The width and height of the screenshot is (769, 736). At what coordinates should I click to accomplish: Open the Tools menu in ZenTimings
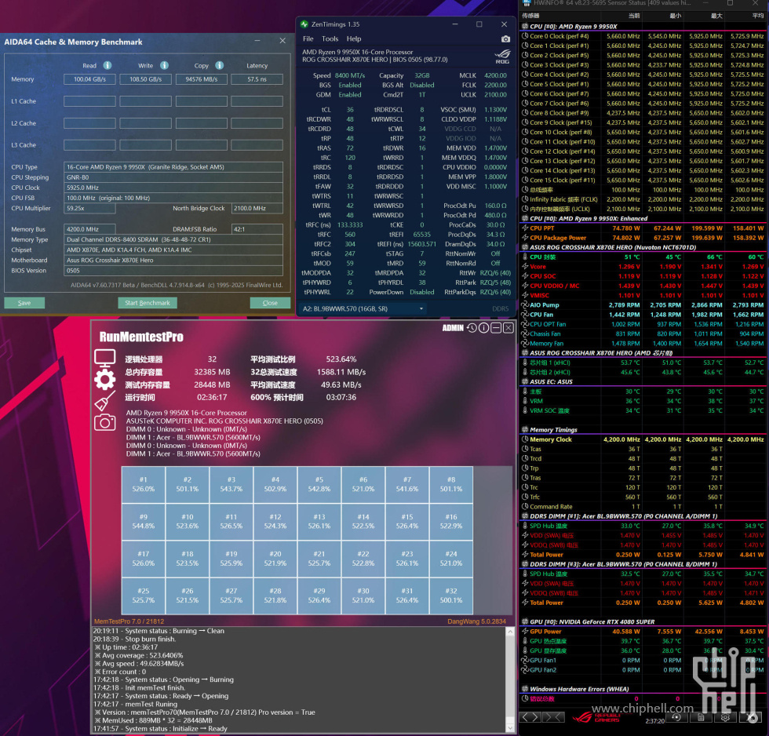[x=330, y=38]
